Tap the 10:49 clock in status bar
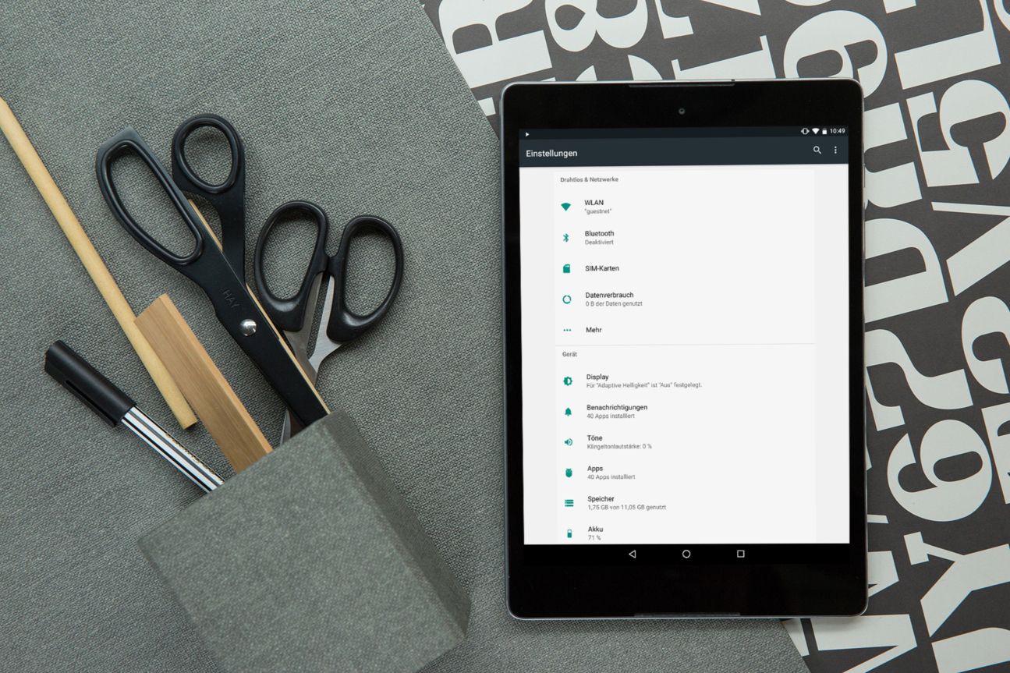 click(x=837, y=131)
